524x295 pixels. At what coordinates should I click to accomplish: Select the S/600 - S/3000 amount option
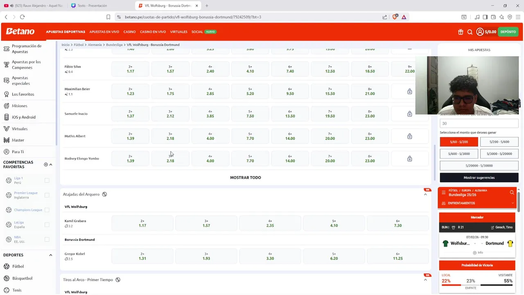click(459, 154)
